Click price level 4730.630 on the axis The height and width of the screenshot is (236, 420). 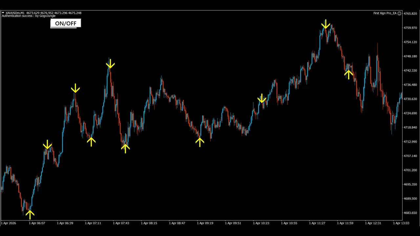(410, 99)
